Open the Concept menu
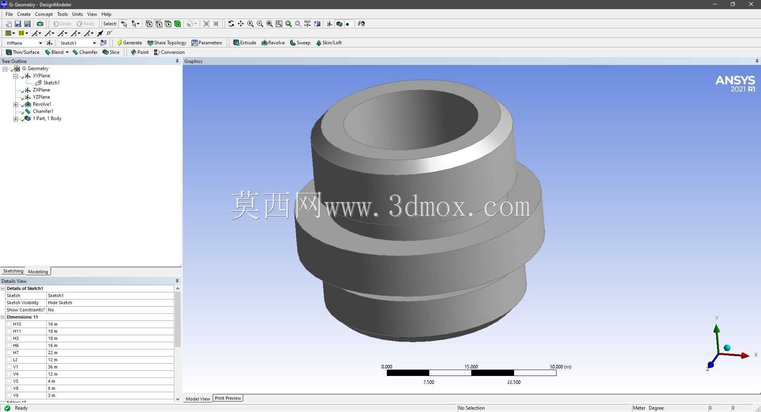Screen dimensions: 761x412 point(44,14)
